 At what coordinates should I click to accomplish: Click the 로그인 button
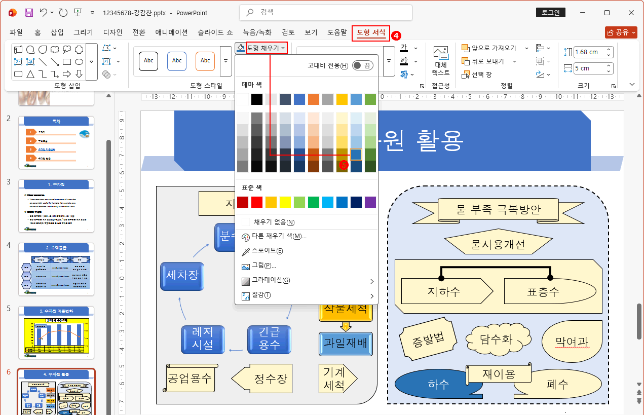[550, 12]
